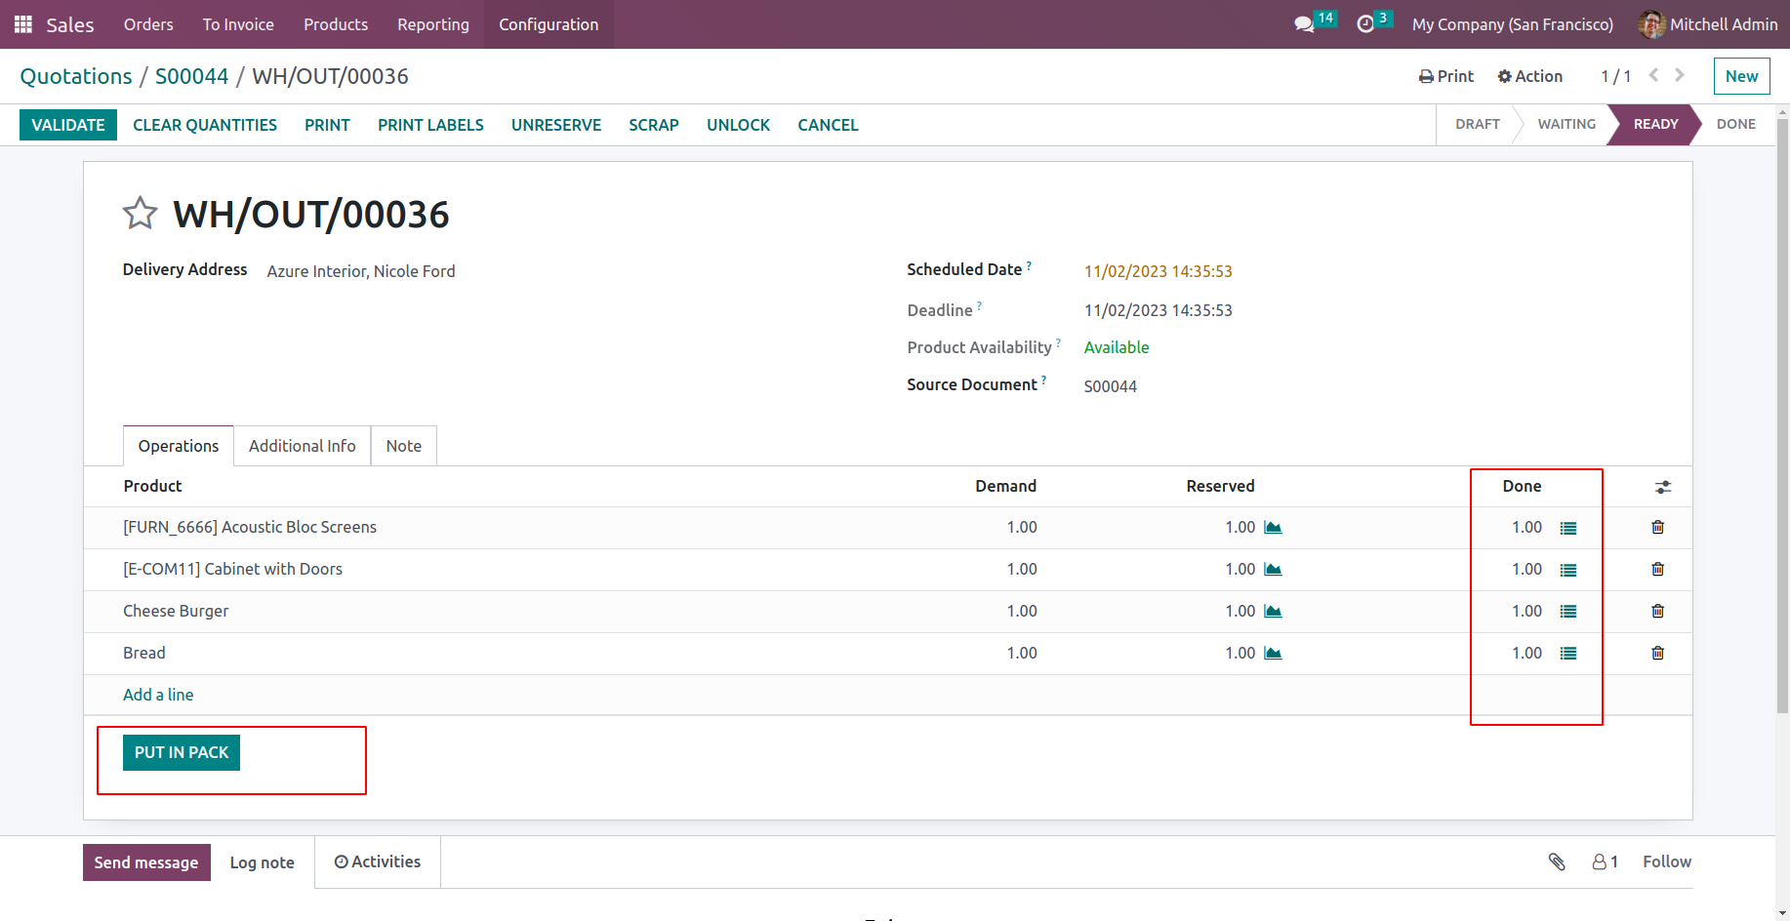The width and height of the screenshot is (1790, 921).
Task: Open the Action dropdown menu
Action: pos(1530,76)
